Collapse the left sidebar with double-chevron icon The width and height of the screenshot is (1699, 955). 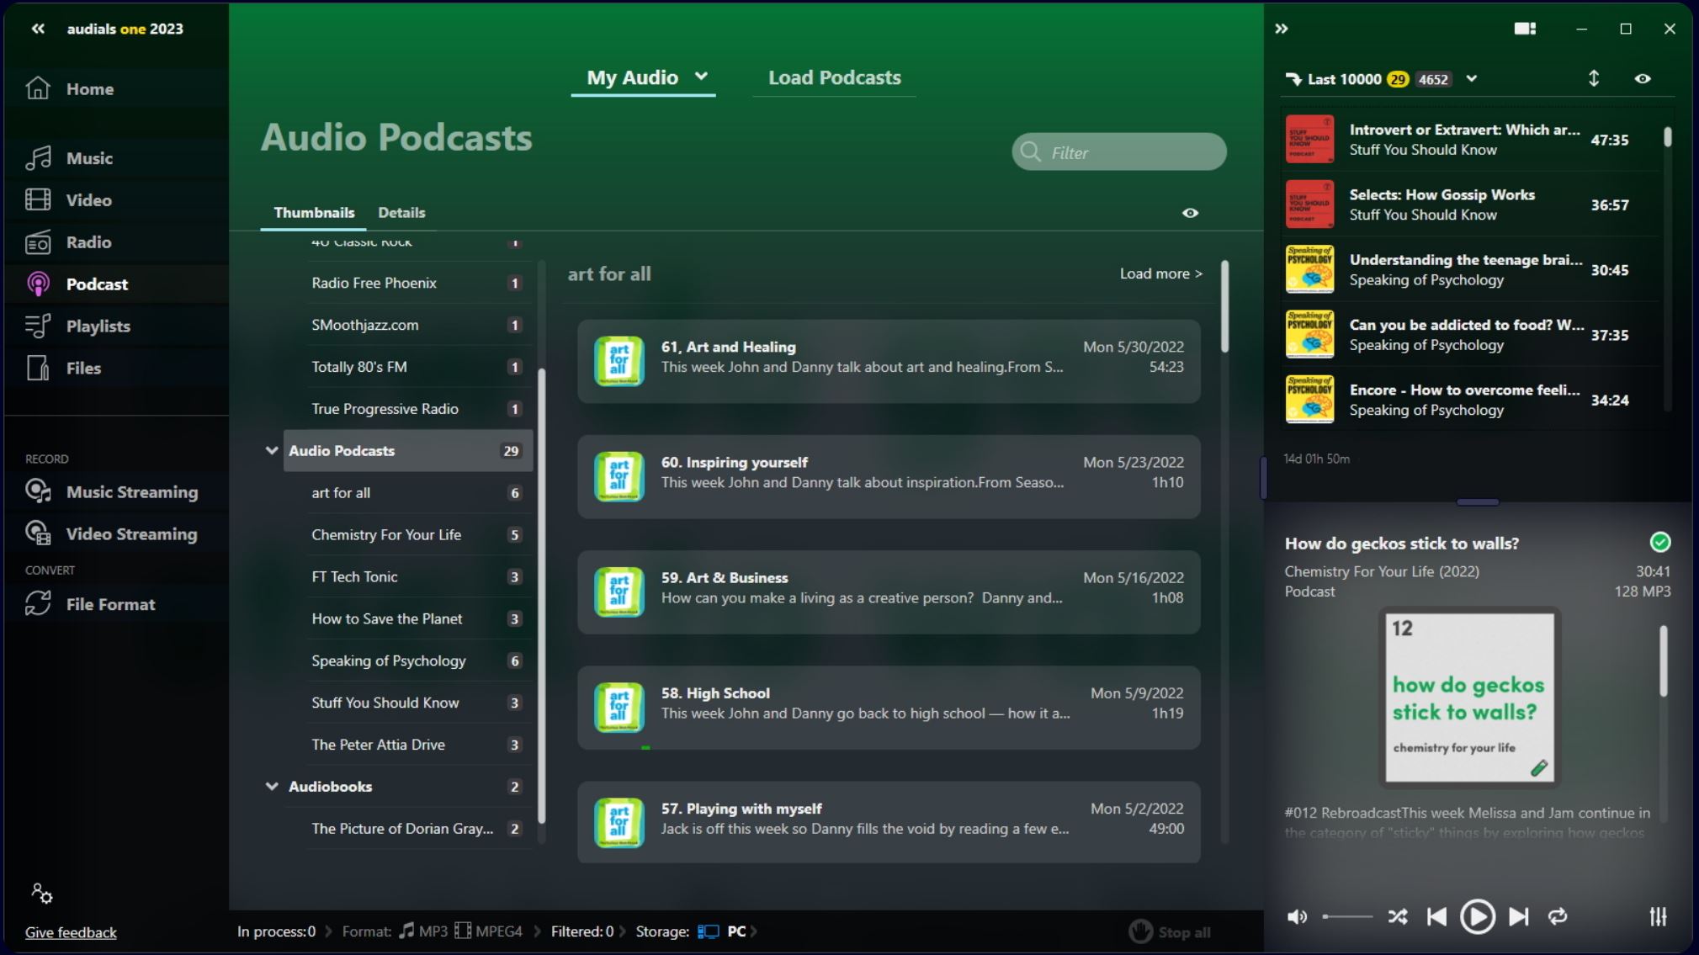tap(38, 29)
